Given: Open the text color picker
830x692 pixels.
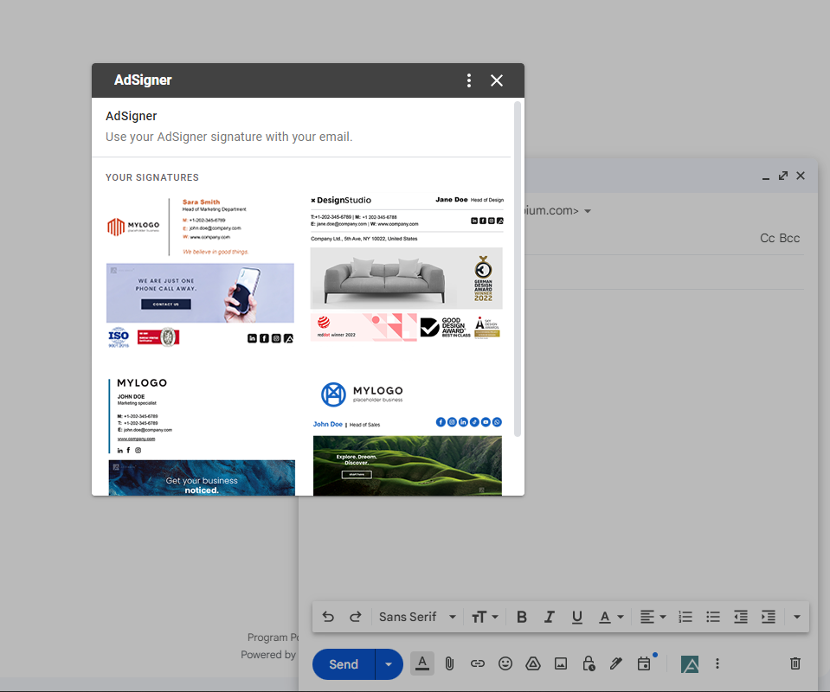Looking at the screenshot, I should click(x=611, y=617).
